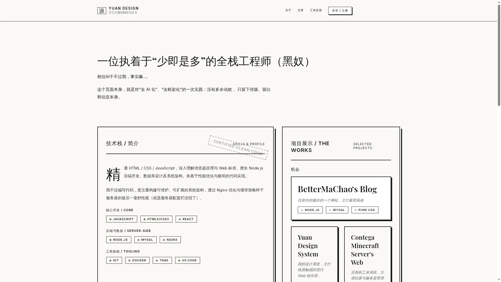501x282 pixels.
Task: Open the Yuan Design System card
Action: coord(308,246)
